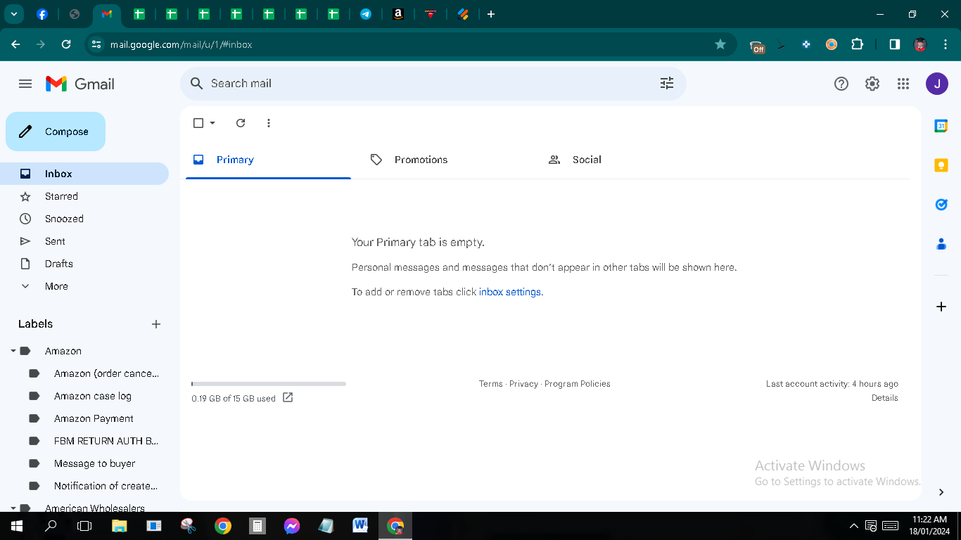This screenshot has width=961, height=540.
Task: Reload the browser page
Action: tap(66, 44)
